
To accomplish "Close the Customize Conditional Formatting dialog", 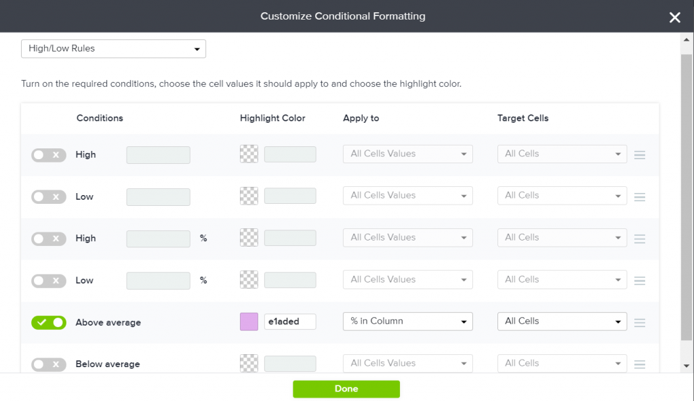I will (x=674, y=17).
